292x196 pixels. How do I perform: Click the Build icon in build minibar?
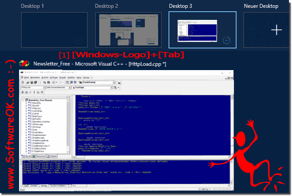(26, 92)
